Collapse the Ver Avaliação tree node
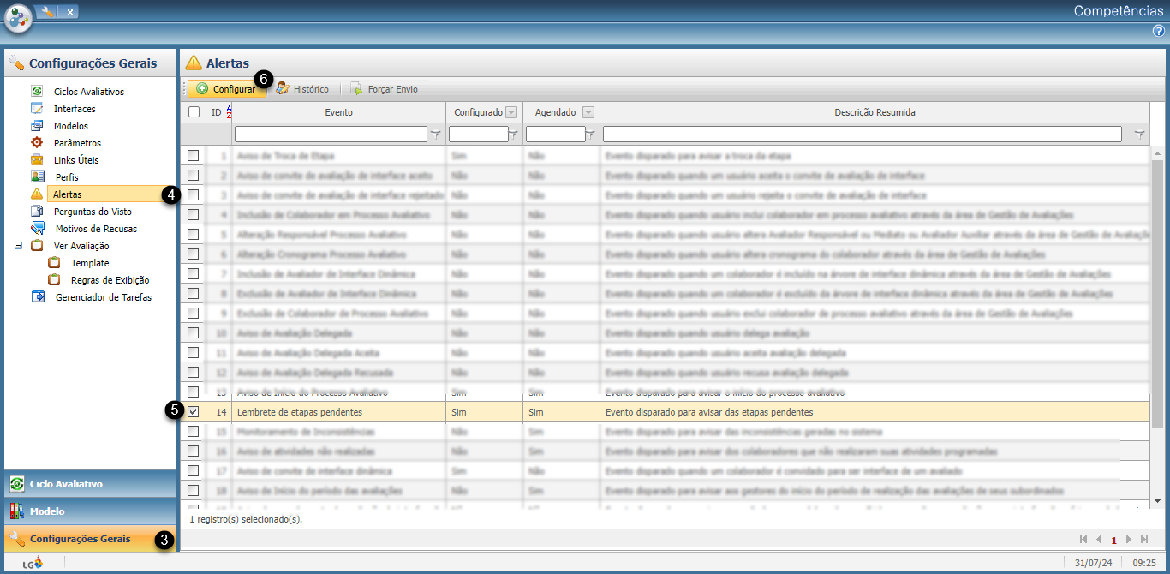The width and height of the screenshot is (1170, 574). point(19,245)
